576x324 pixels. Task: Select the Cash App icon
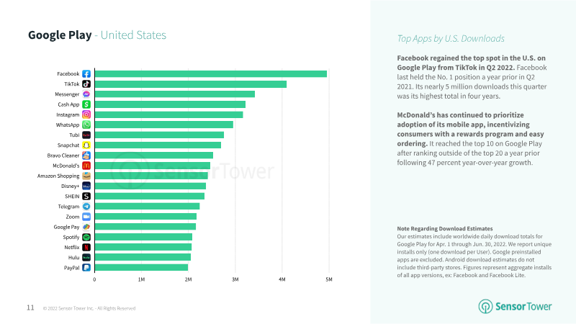click(86, 104)
